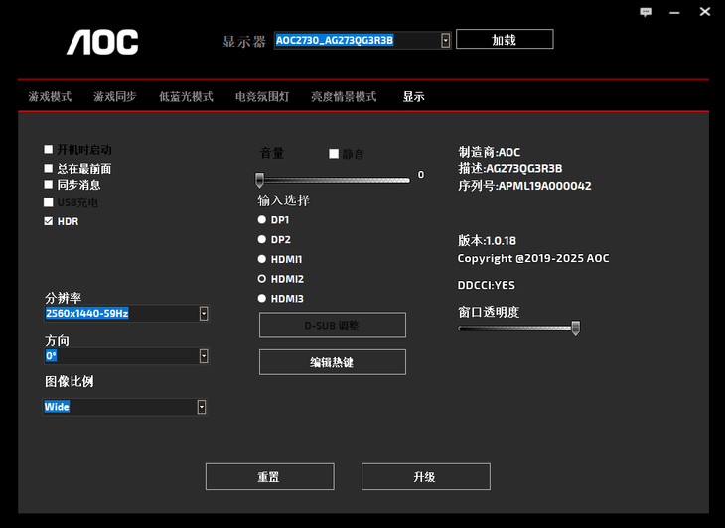Open 编辑热键 hotkey editor
The image size is (725, 528).
[333, 362]
